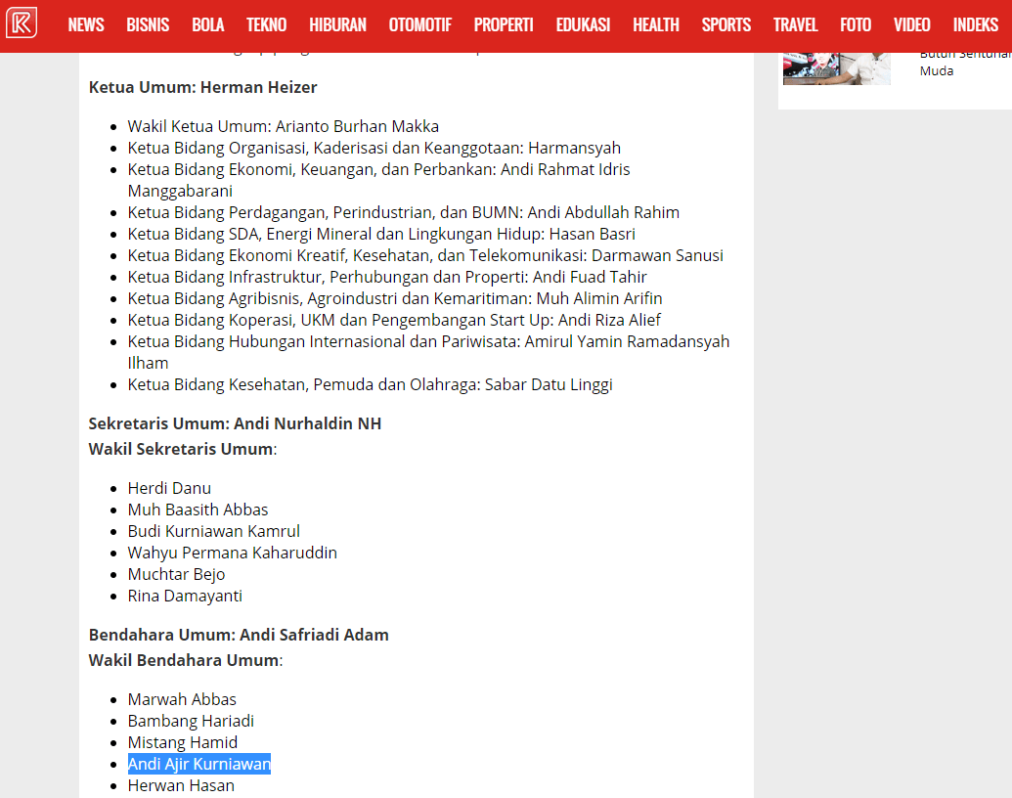Click the Kompas K logo icon
The image size is (1012, 798).
coord(22,23)
